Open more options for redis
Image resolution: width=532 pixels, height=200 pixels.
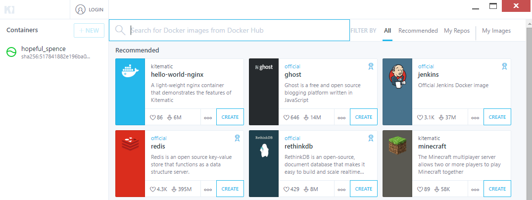(x=208, y=189)
